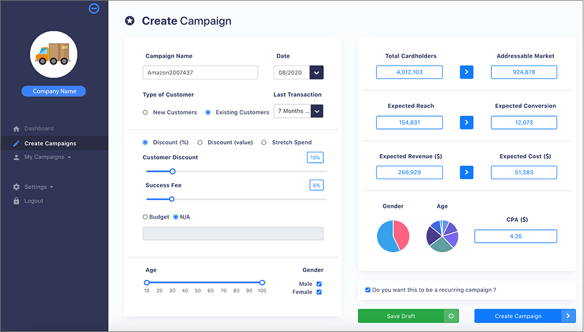Click the Expected Reach value 154,831

410,122
